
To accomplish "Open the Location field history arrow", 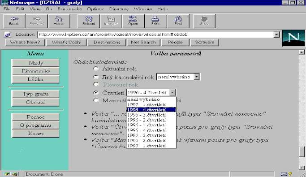I will [276, 35].
